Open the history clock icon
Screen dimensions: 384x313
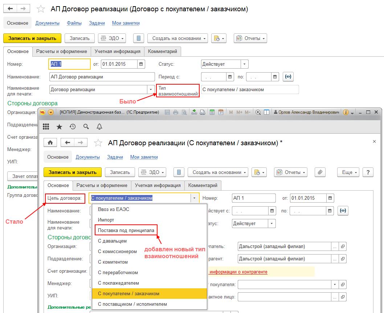coord(73,127)
